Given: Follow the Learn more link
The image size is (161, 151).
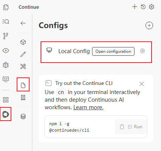Looking at the screenshot, I should (x=88, y=107).
